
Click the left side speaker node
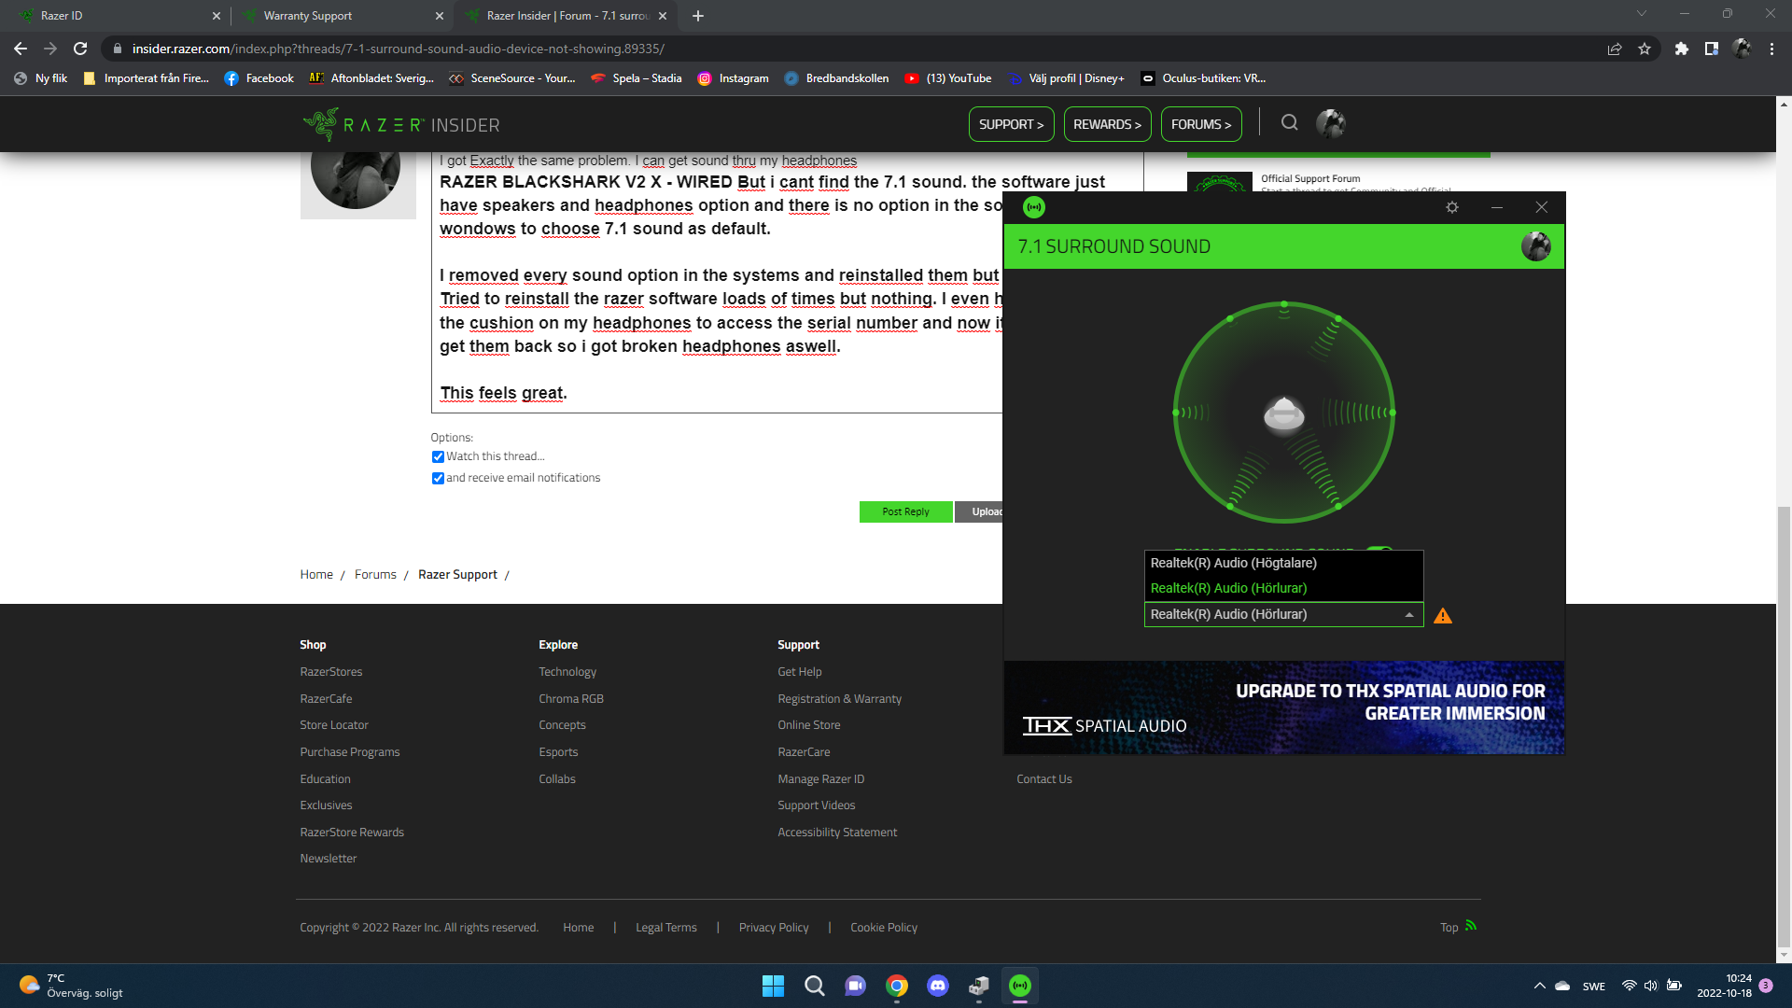1176,413
